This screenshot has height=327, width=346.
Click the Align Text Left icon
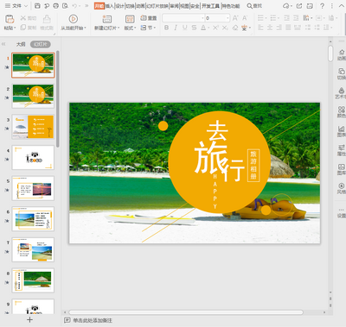pyautogui.click(x=260, y=28)
